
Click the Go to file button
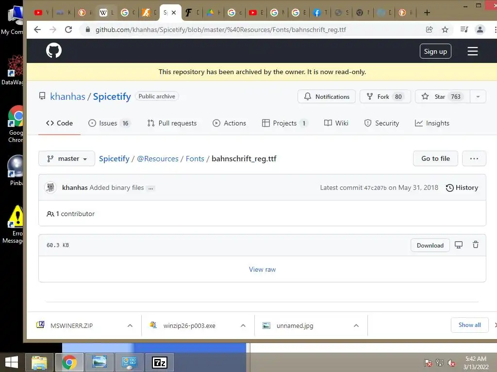click(x=435, y=158)
